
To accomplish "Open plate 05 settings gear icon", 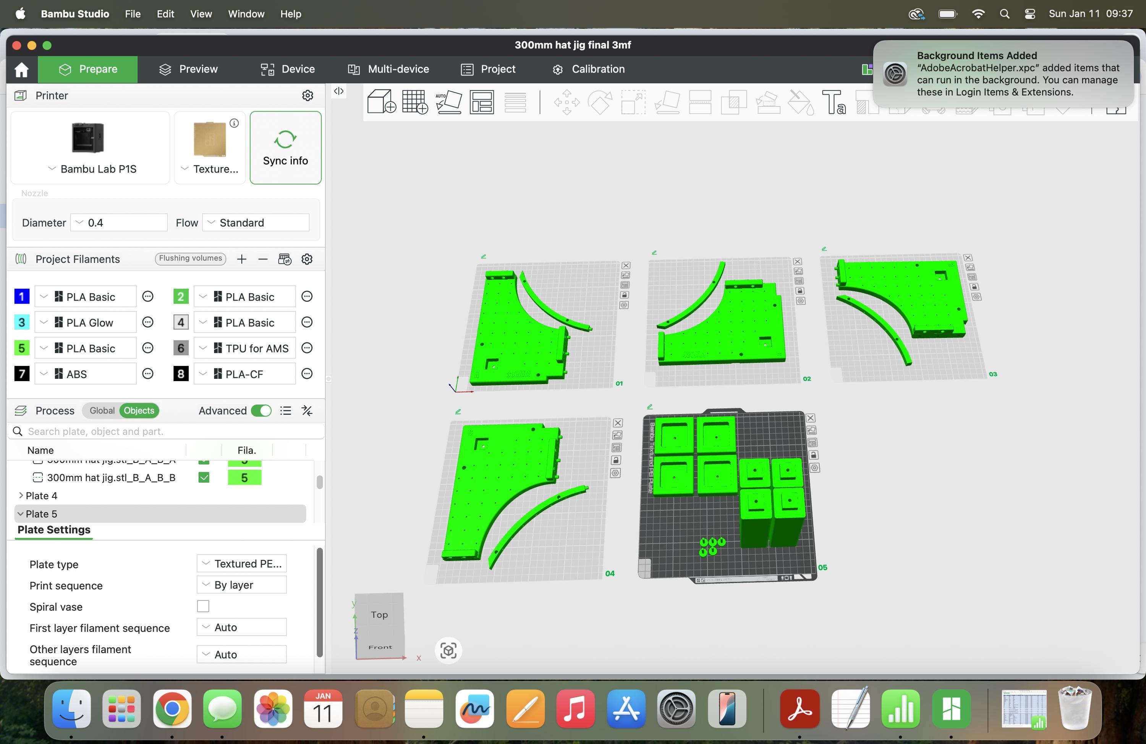I will pyautogui.click(x=814, y=467).
